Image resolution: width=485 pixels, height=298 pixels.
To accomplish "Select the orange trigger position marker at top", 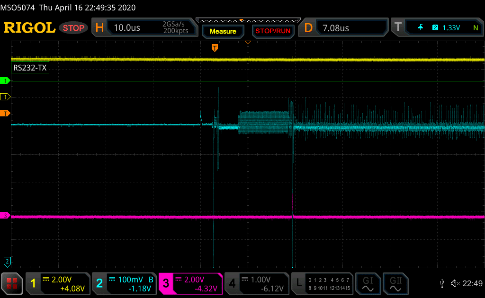I will pos(215,48).
